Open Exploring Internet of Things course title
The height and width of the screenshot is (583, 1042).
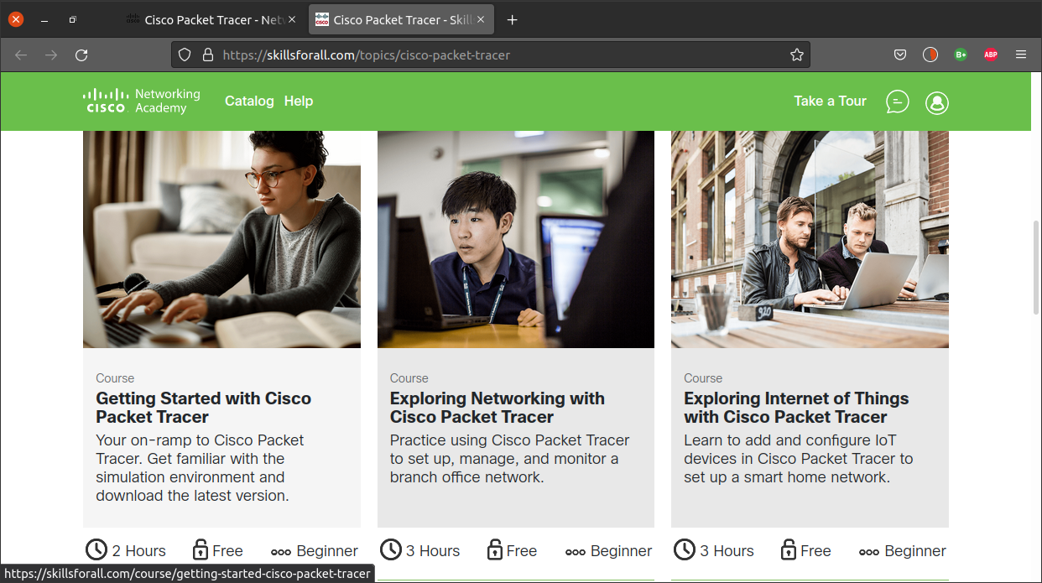[795, 408]
